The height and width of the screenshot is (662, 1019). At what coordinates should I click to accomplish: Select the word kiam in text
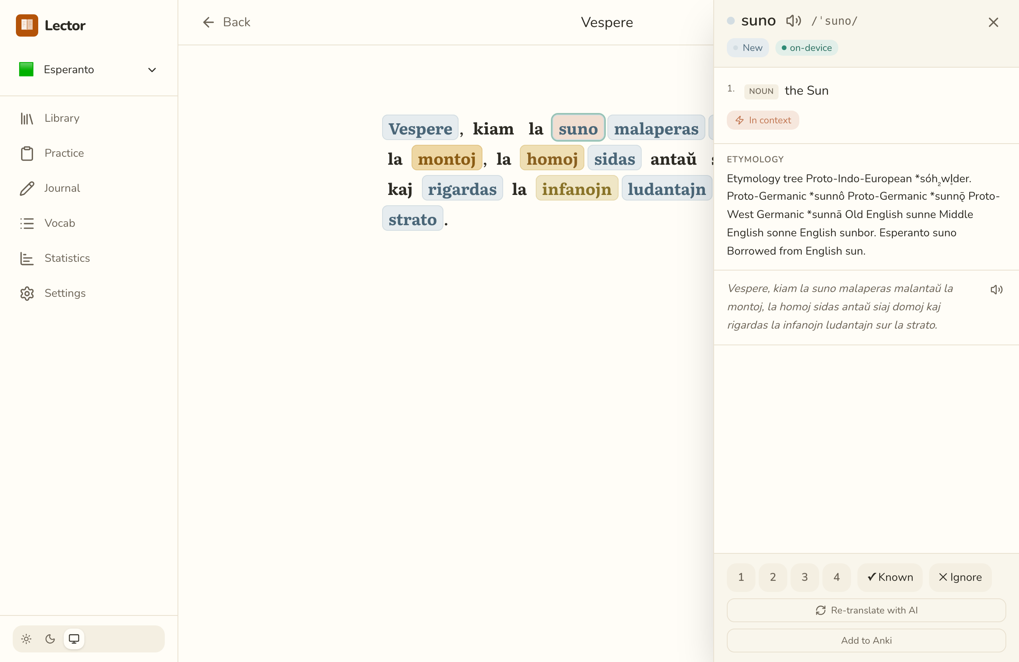coord(493,128)
